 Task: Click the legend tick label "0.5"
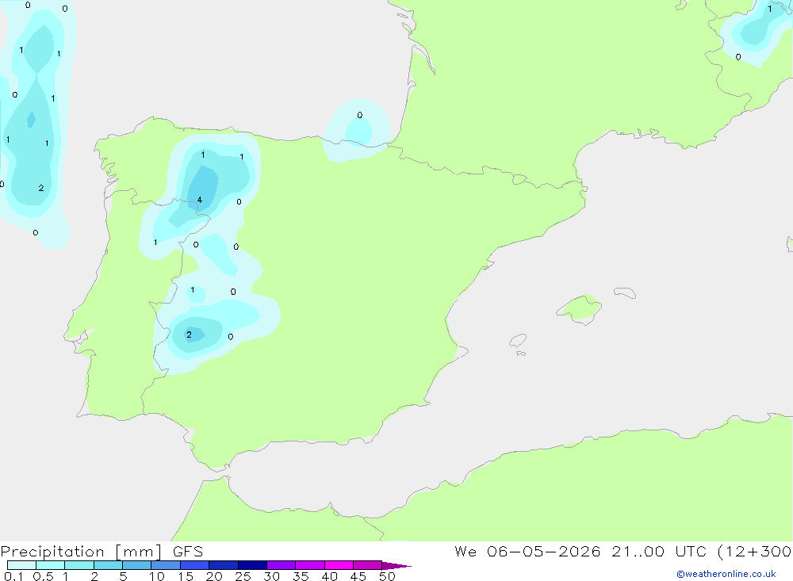pyautogui.click(x=43, y=576)
